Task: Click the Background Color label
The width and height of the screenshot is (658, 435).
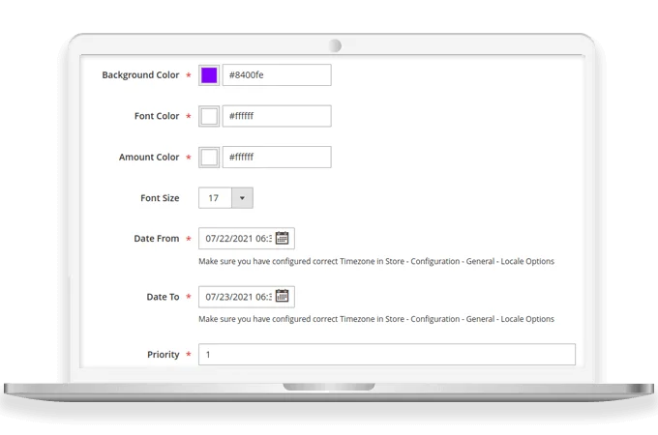Action: click(140, 75)
